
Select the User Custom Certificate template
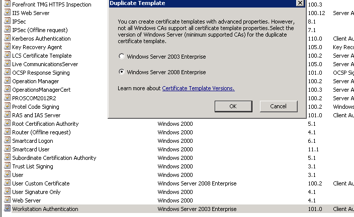41,183
